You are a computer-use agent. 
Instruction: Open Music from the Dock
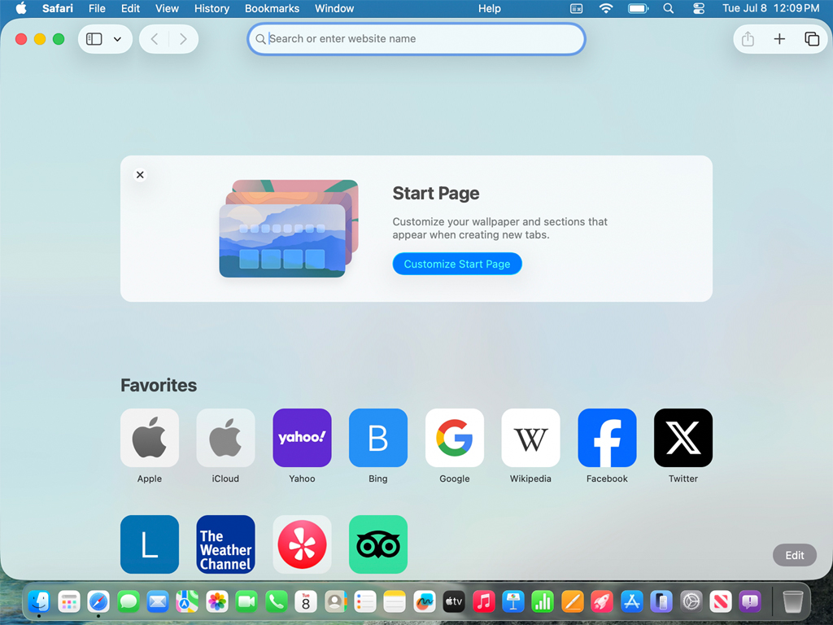(x=483, y=601)
